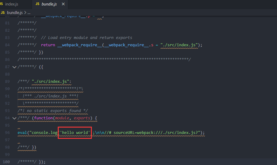Click the 'return' keyword on line 84

(48, 45)
